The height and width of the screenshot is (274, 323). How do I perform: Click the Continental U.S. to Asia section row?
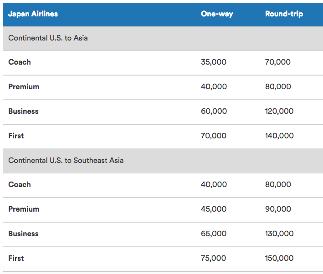tap(163, 38)
